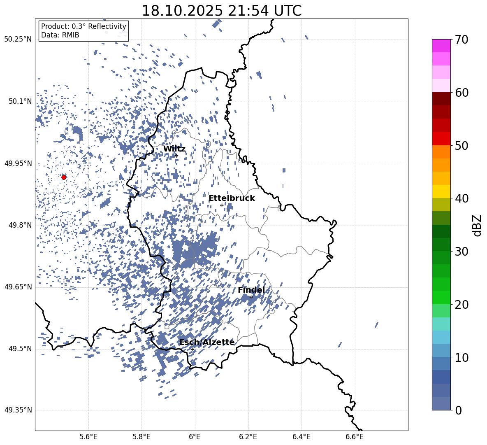Click the 6.4°E longitude label

click(301, 437)
